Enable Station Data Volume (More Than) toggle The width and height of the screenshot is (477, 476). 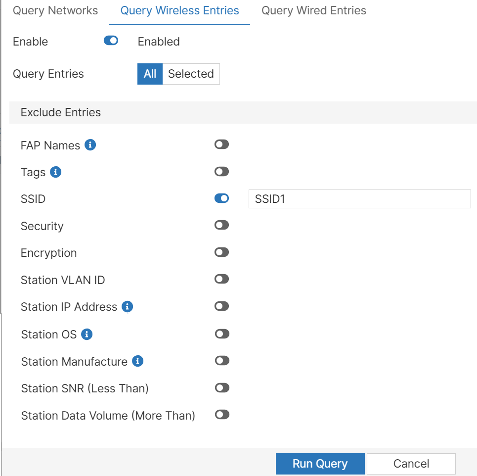[x=222, y=415]
